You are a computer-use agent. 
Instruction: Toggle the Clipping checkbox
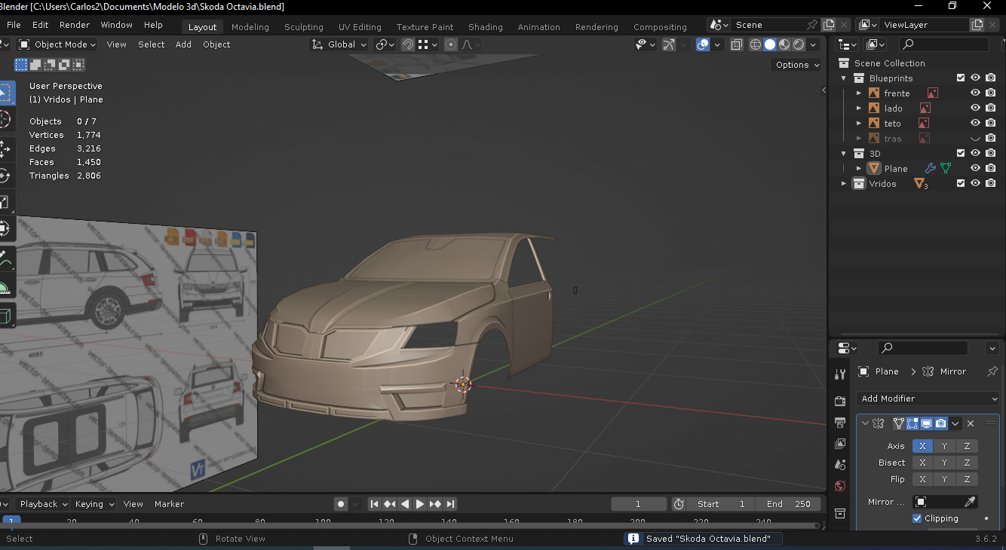[917, 518]
